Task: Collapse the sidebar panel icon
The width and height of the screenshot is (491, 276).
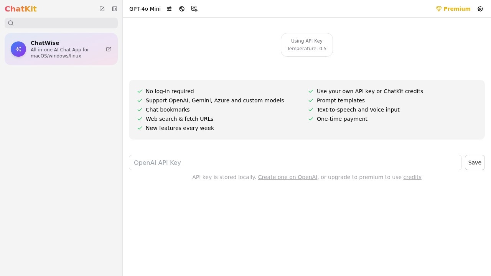Action: coord(115,9)
